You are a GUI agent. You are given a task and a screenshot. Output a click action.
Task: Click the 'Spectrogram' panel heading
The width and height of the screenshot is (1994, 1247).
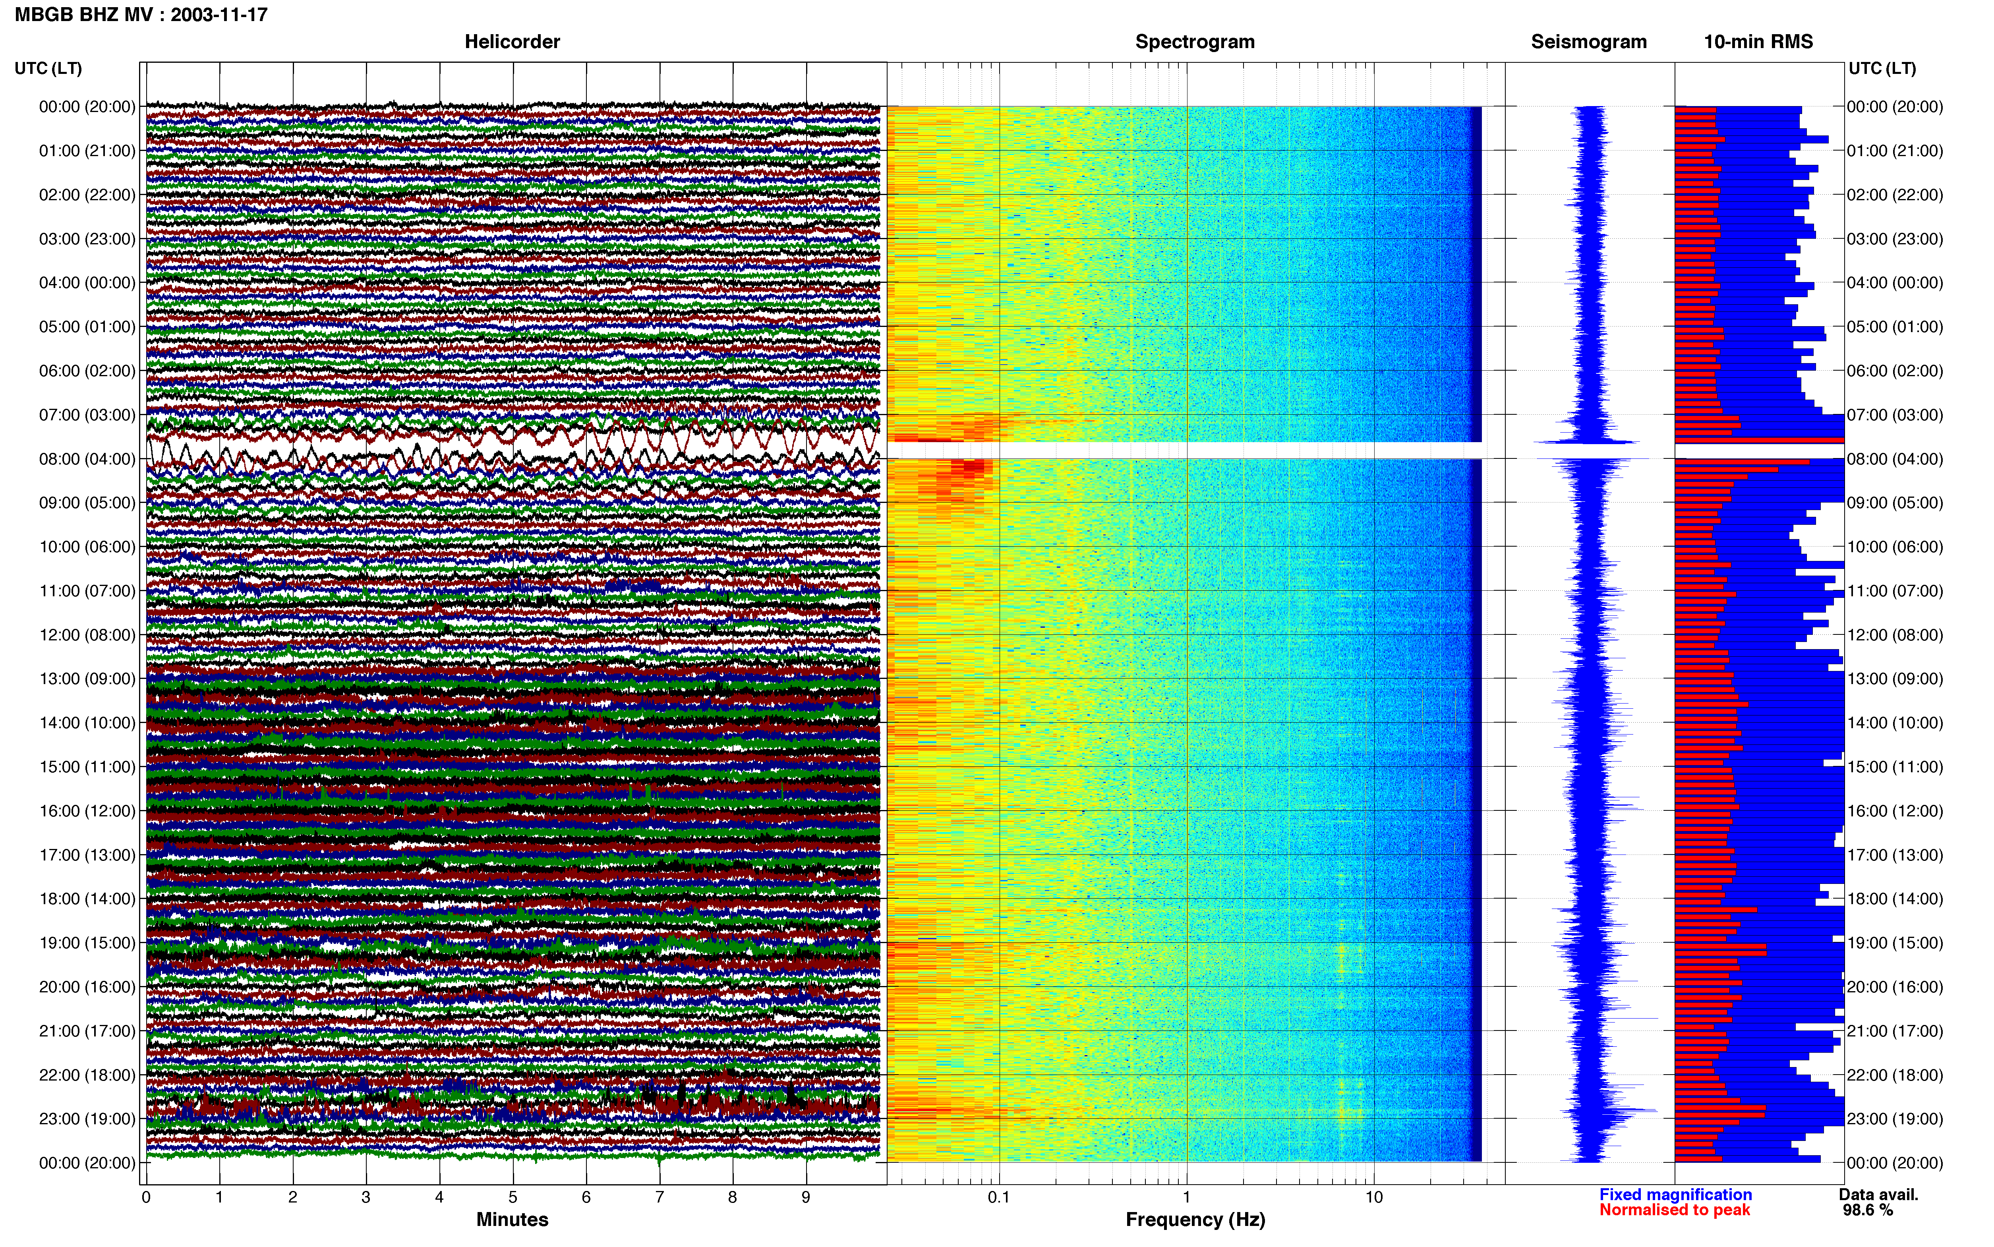point(1195,41)
